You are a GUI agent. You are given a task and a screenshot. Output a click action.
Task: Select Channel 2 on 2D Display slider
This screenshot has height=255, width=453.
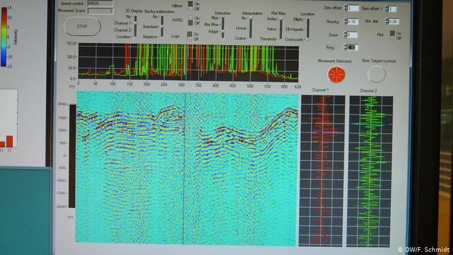135,30
